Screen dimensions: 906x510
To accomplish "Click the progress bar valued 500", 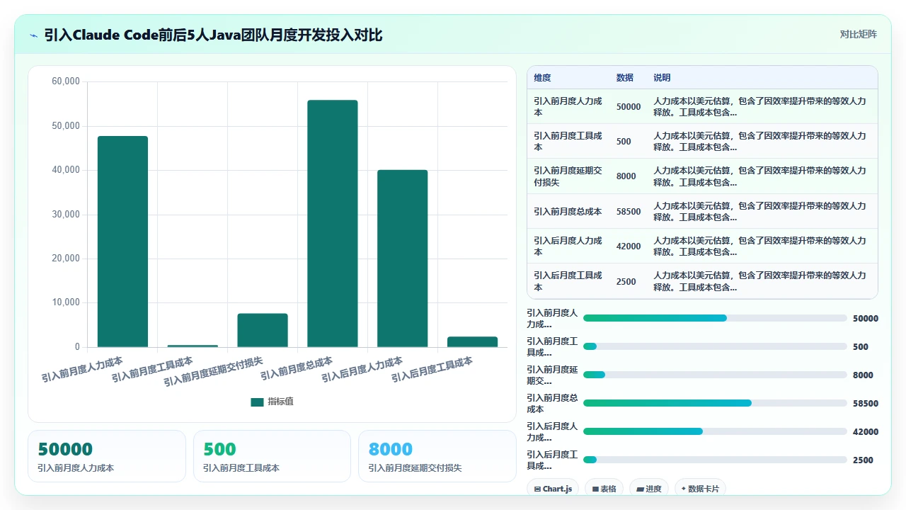I will coord(715,346).
